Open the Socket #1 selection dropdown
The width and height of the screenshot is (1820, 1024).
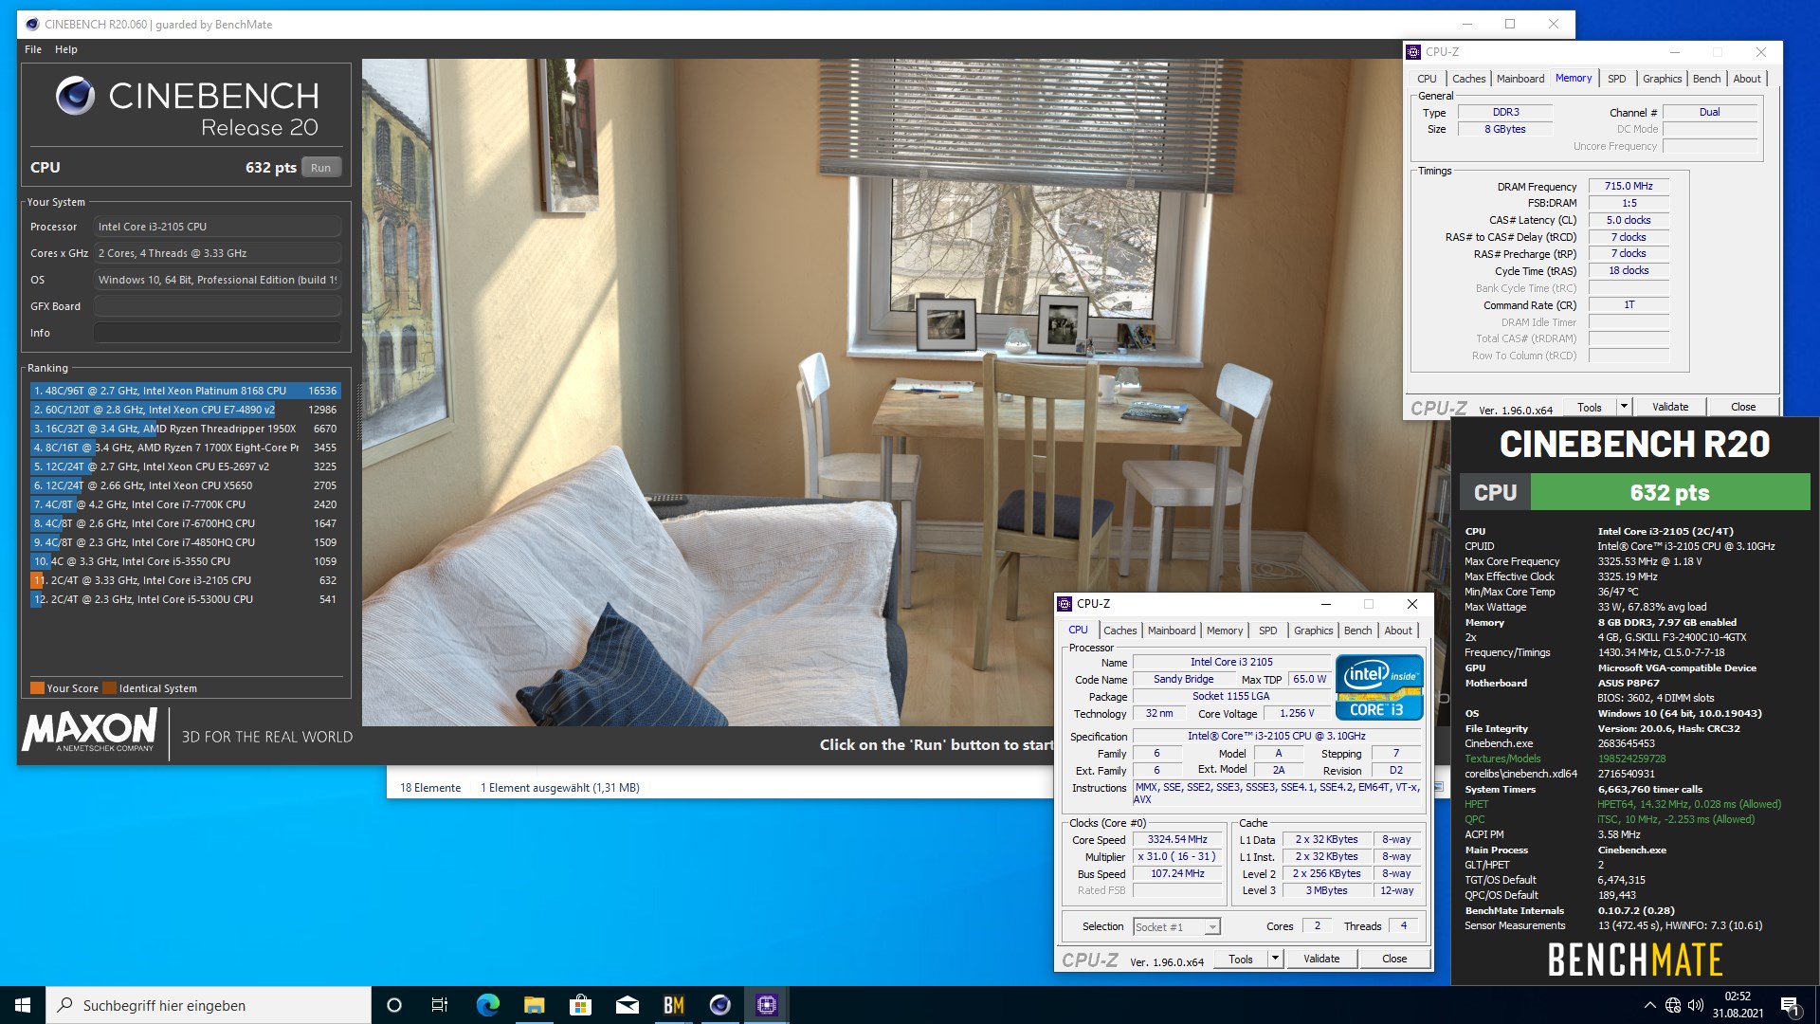(x=1176, y=926)
